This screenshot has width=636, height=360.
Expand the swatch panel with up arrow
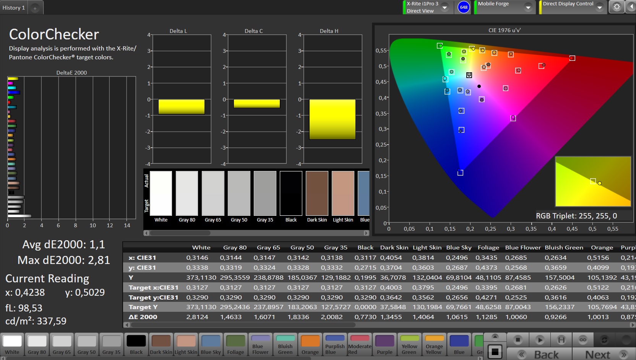(x=495, y=336)
